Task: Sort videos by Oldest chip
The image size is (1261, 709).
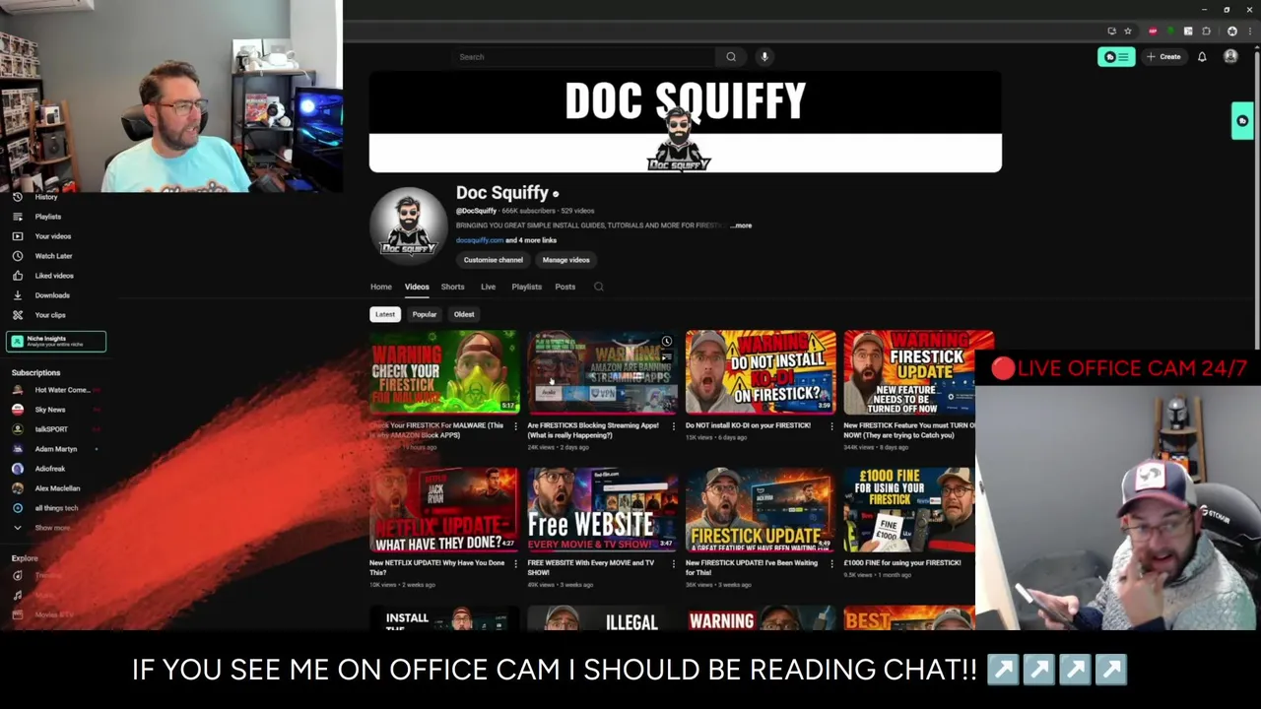Action: 464,314
